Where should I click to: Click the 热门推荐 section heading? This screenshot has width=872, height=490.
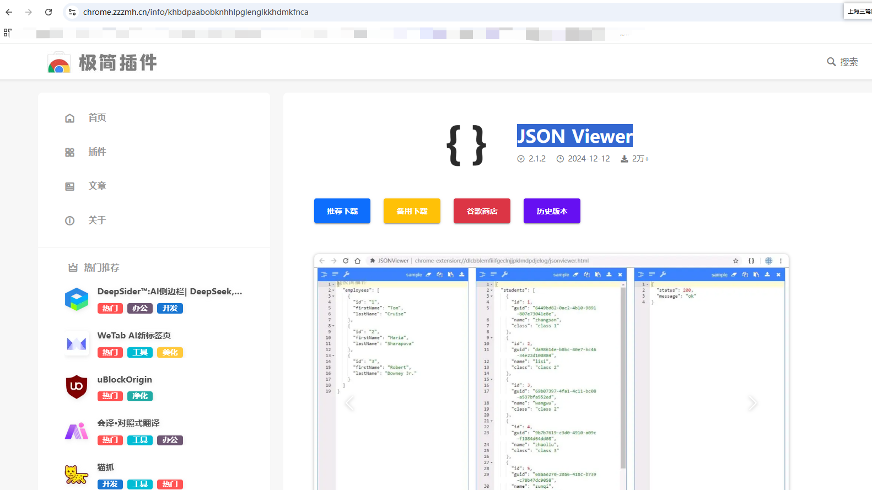click(101, 268)
